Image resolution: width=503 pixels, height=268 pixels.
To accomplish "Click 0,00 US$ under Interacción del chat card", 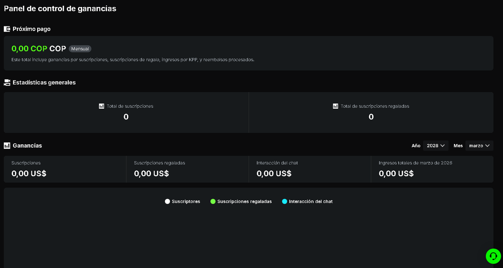I will pos(274,173).
